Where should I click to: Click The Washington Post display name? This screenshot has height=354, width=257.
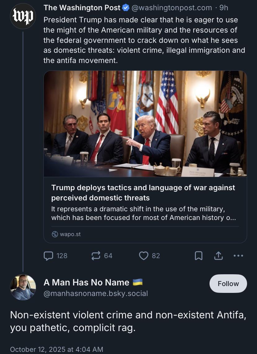[82, 8]
